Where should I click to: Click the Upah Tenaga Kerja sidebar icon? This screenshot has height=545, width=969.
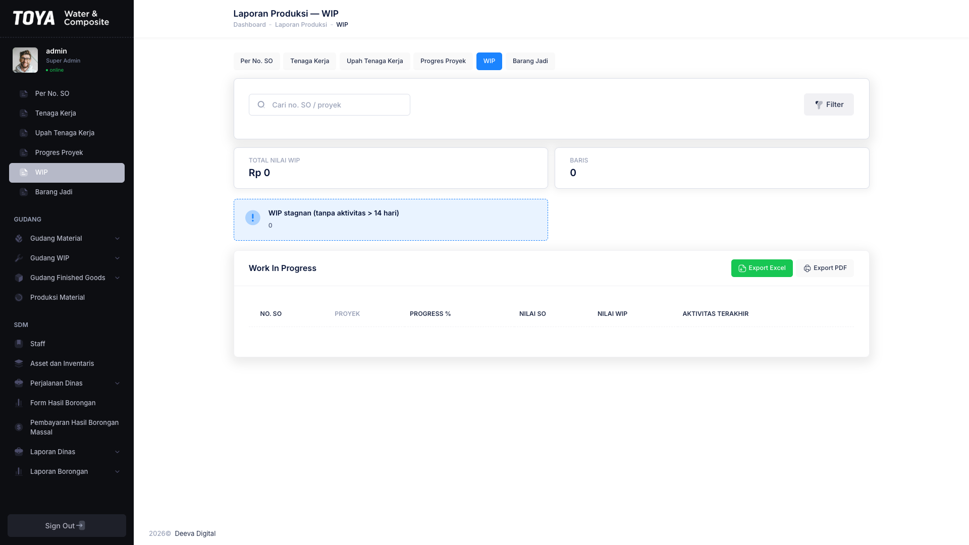pyautogui.click(x=24, y=133)
